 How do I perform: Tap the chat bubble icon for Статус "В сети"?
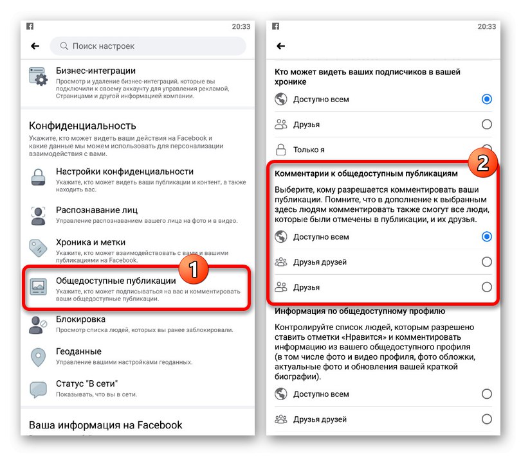(38, 389)
